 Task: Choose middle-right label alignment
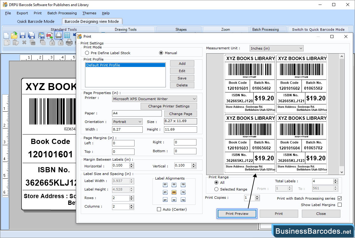tap(183, 192)
